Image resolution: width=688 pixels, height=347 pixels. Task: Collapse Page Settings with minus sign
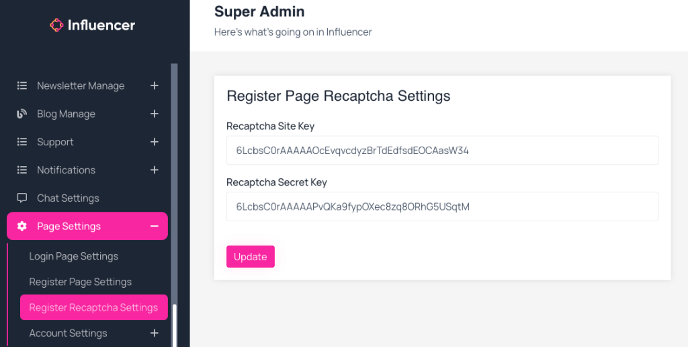(155, 227)
